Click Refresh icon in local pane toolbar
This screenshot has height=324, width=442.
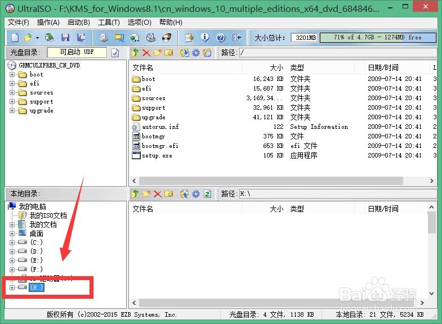(207, 193)
